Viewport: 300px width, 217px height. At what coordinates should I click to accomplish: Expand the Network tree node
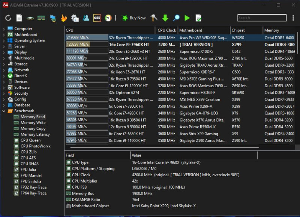4,70
